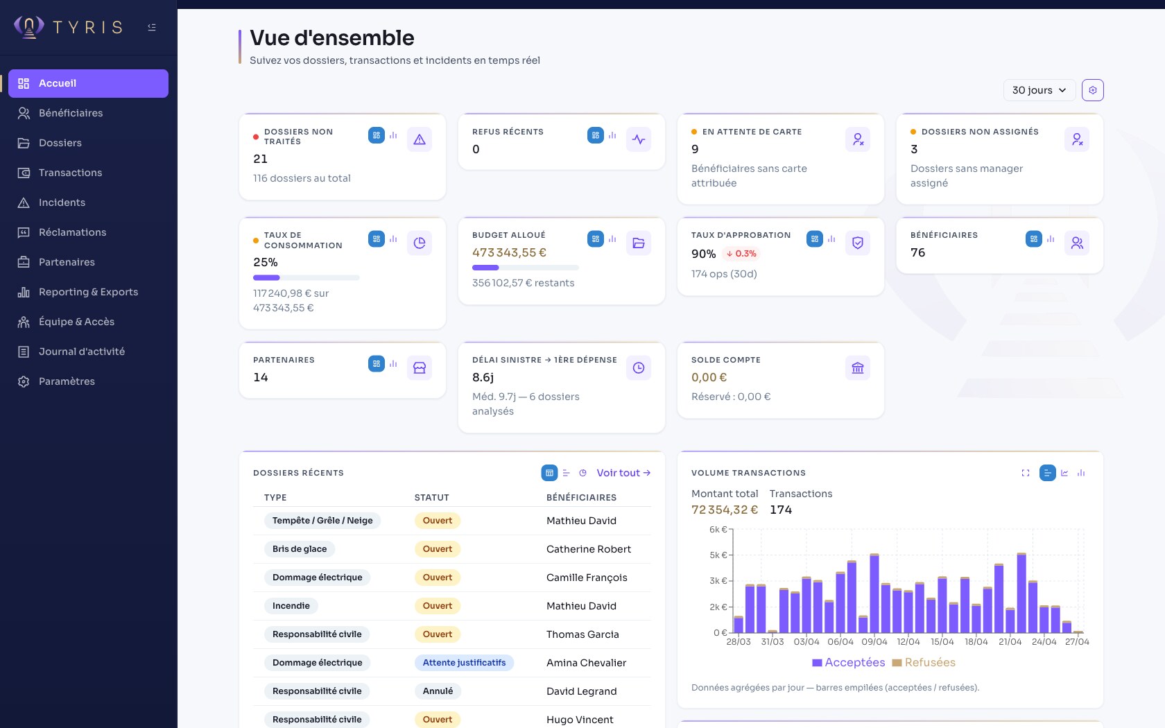Open the 30 jours period dropdown
1165x728 pixels.
(x=1039, y=89)
